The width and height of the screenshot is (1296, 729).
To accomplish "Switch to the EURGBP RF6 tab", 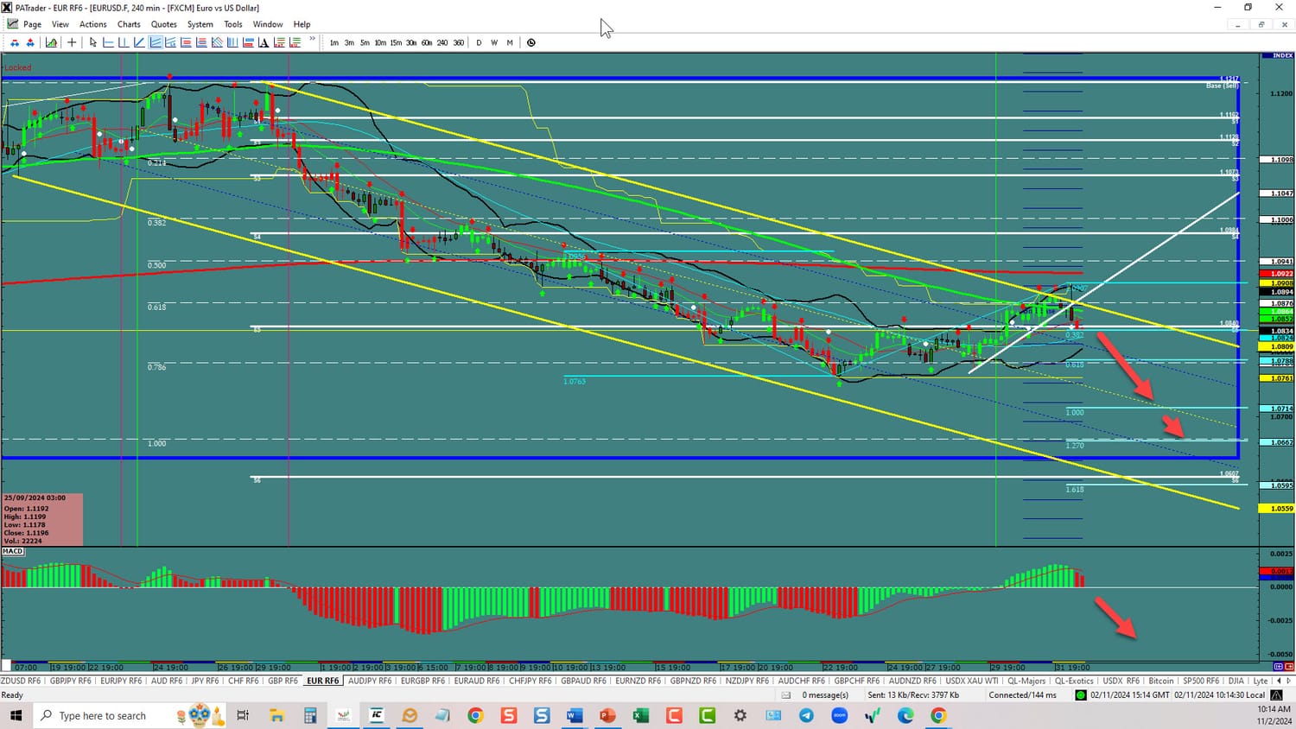I will (423, 681).
